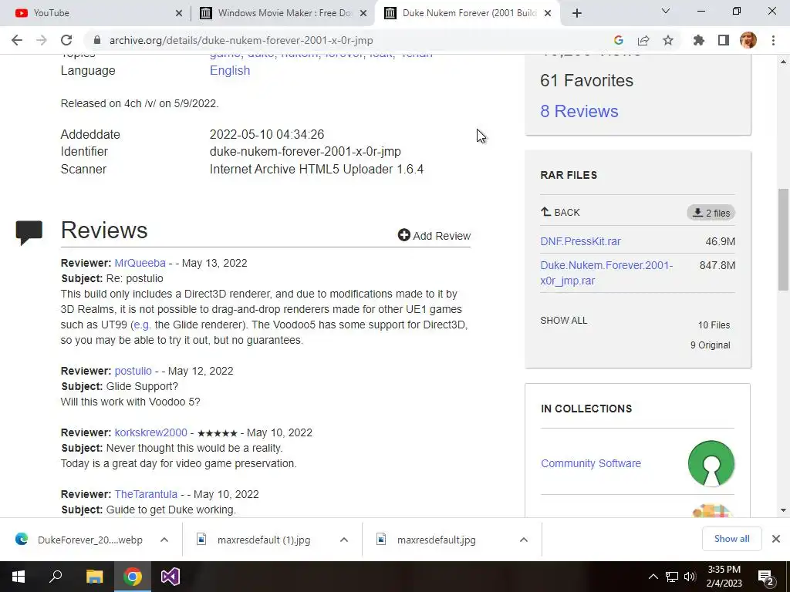Open the Community Software collection
The height and width of the screenshot is (592, 790).
[x=590, y=463]
